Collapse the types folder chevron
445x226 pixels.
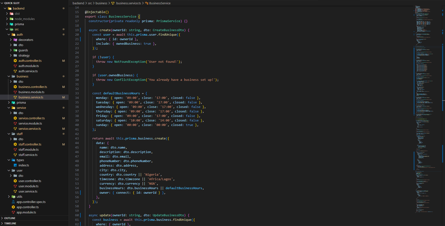pyautogui.click(x=9, y=160)
